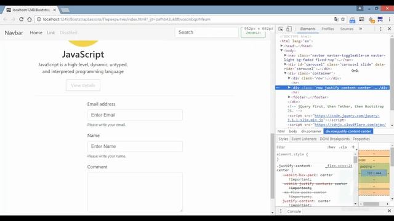
Task: Open DOM Breakpoints tab
Action: point(334,139)
